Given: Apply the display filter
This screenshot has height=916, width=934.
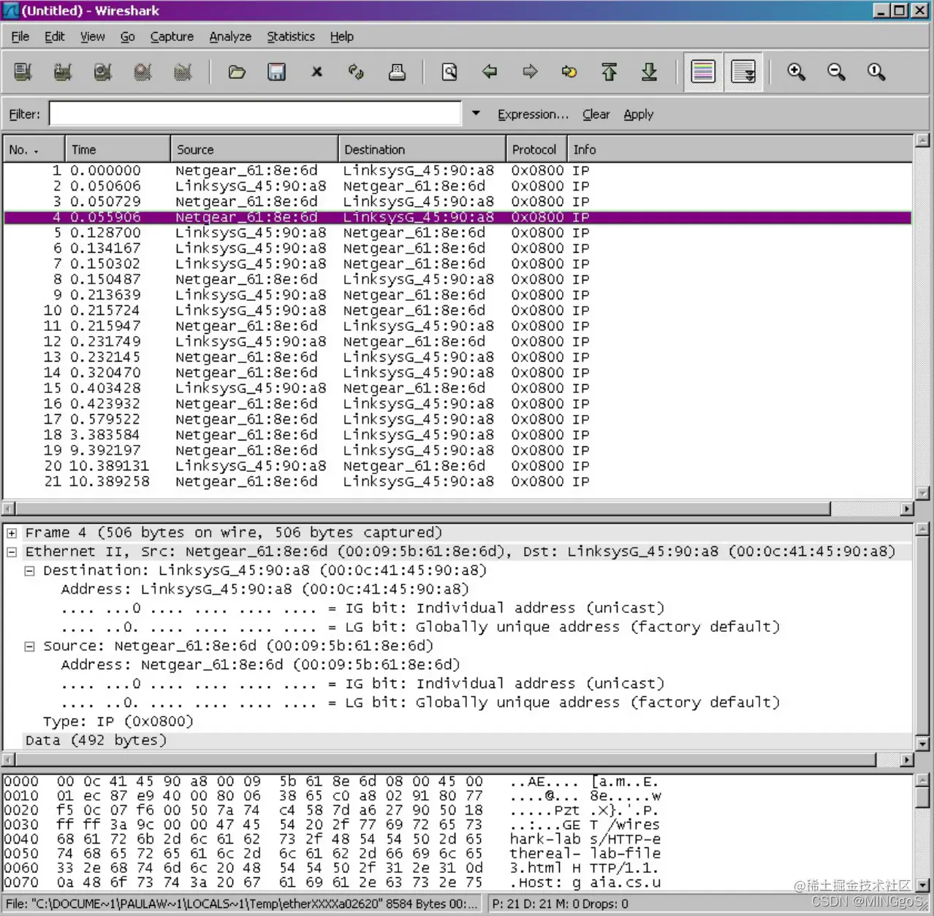Looking at the screenshot, I should point(638,114).
